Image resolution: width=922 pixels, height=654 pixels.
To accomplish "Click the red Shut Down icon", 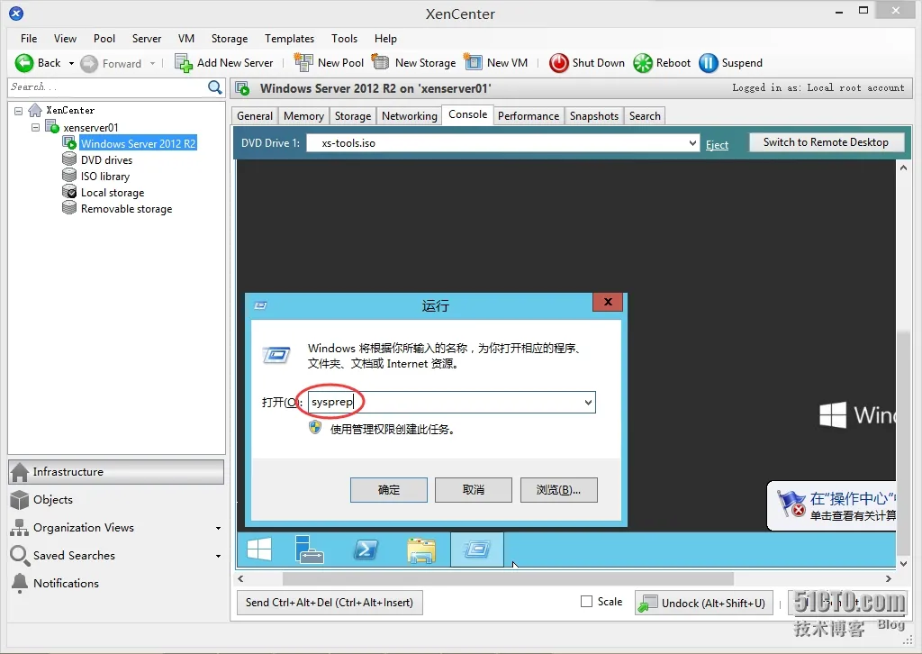I will [558, 63].
